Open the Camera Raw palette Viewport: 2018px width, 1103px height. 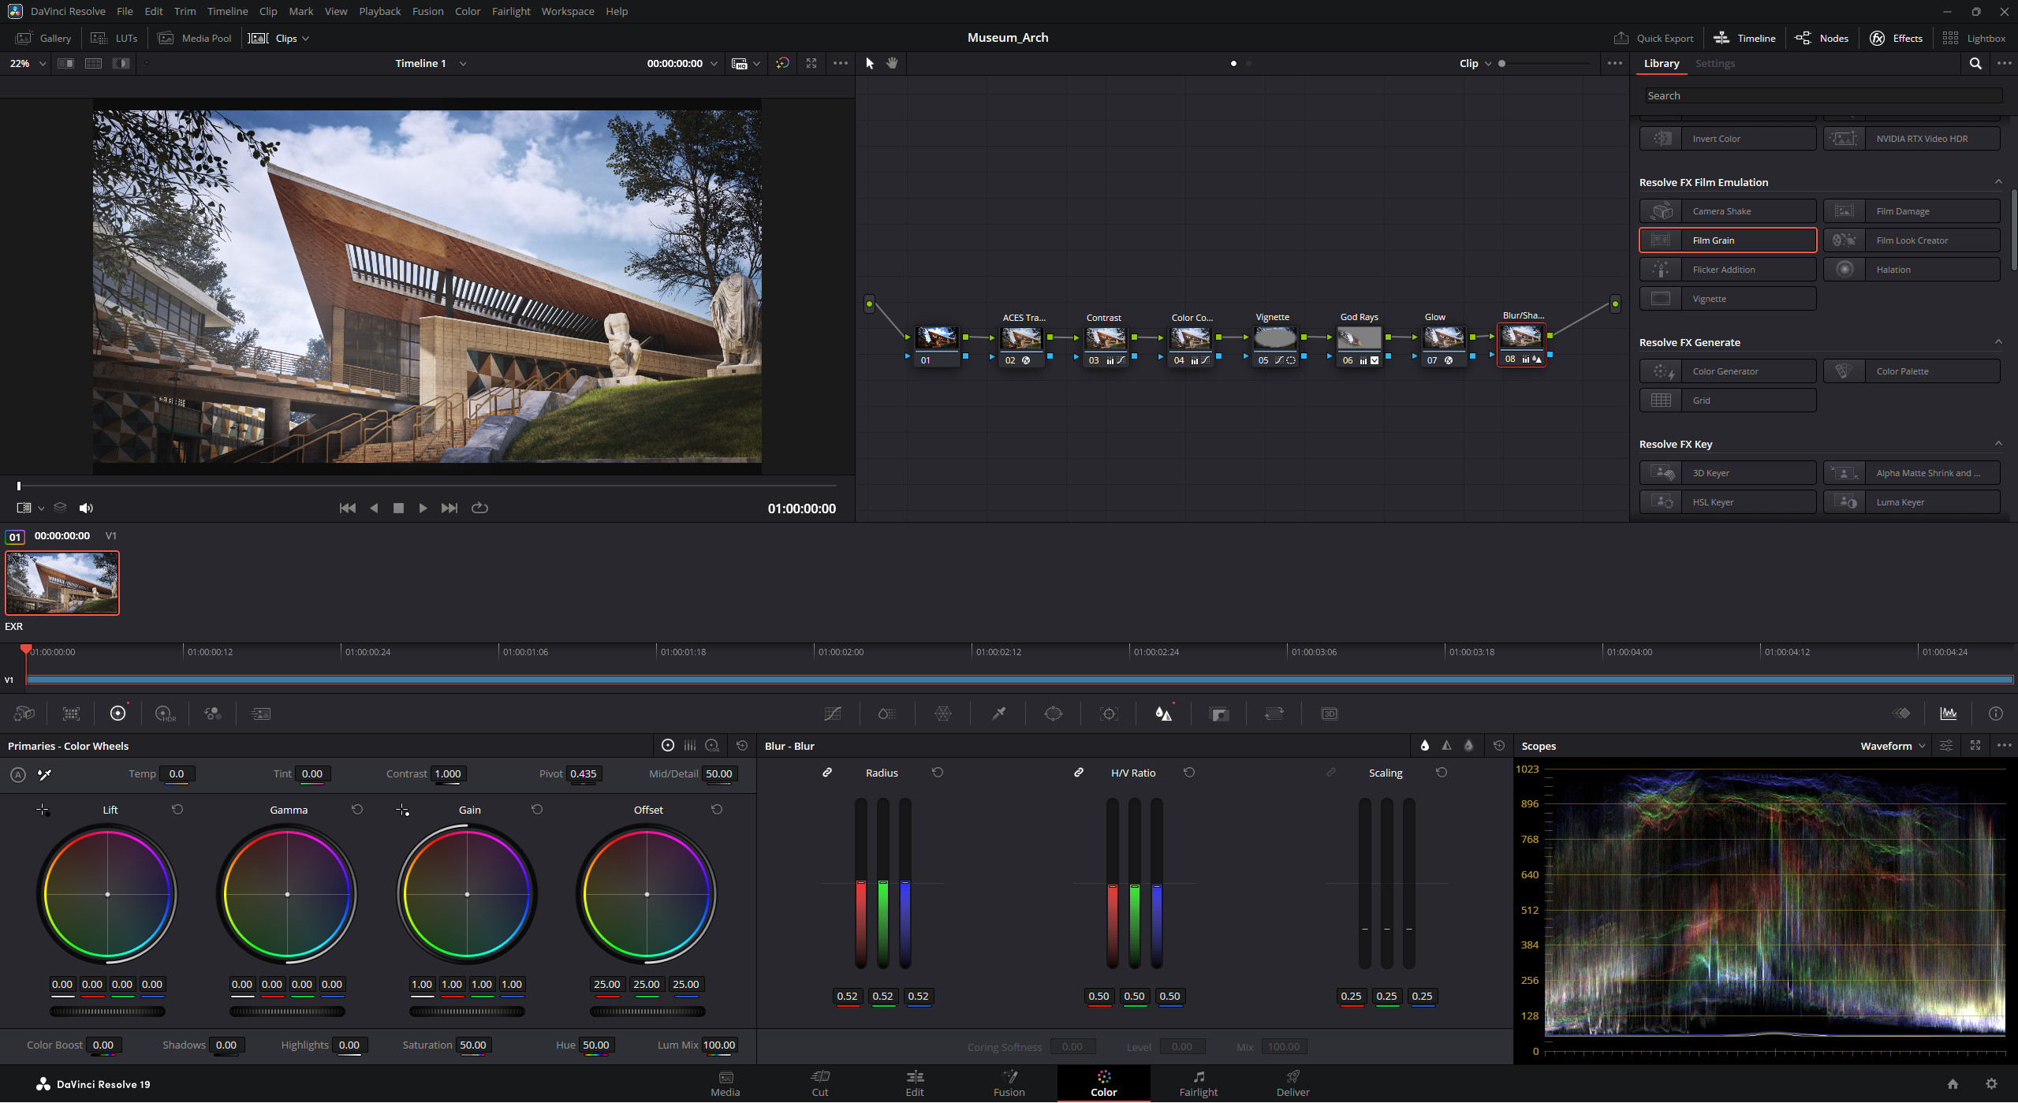coord(23,714)
